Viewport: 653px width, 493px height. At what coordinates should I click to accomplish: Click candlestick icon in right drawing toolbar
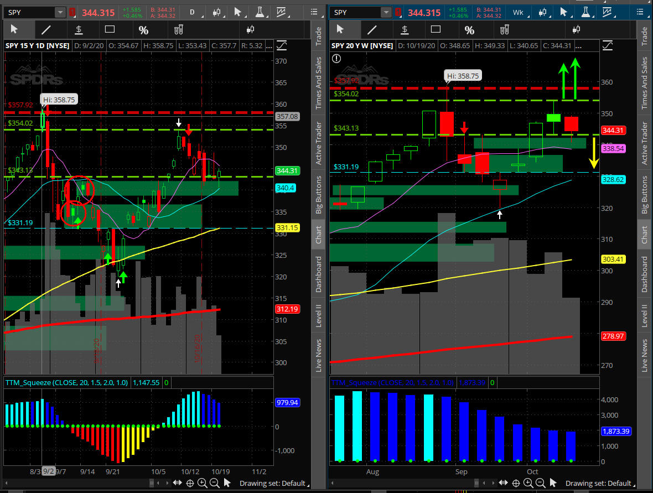577,29
